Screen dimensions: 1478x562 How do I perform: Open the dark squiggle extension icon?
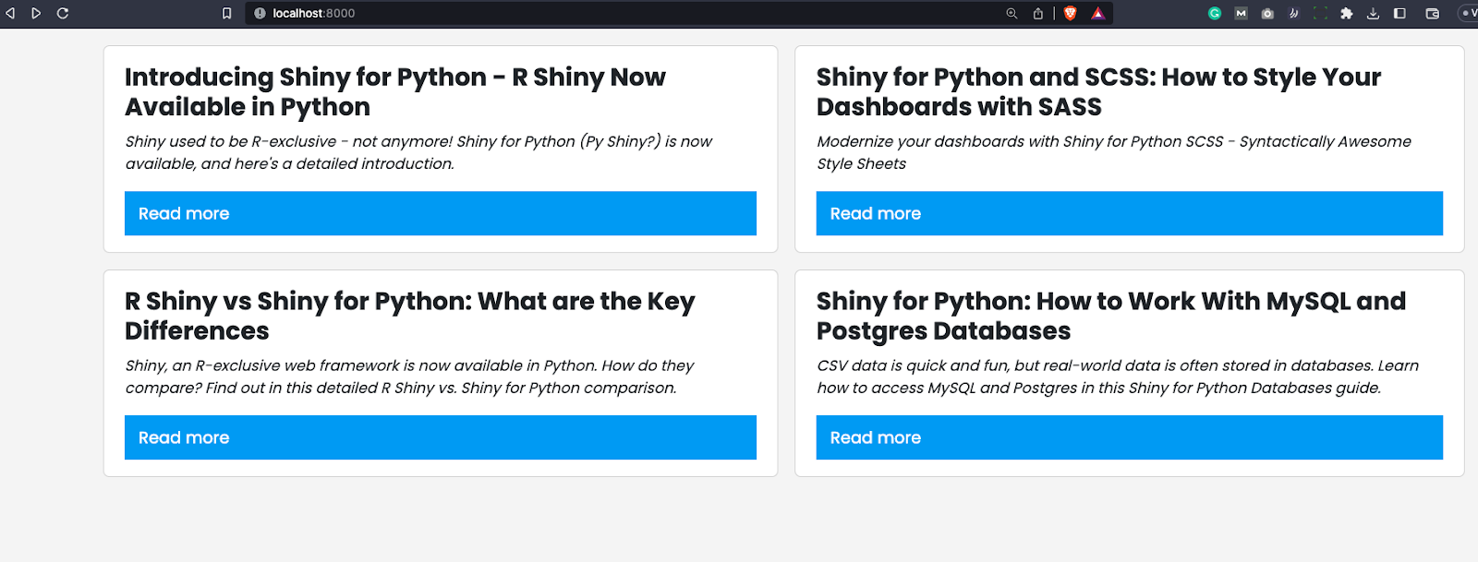pos(1294,13)
